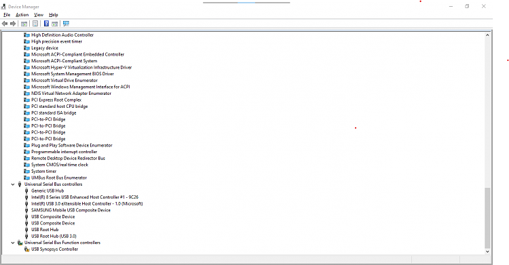Open the Properties toolbar icon
Screen dimensions: 509x265
(35, 23)
